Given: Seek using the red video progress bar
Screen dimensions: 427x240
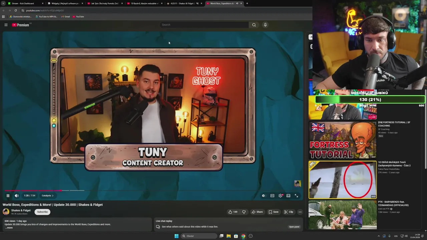Looking at the screenshot, I should pyautogui.click(x=33, y=190).
